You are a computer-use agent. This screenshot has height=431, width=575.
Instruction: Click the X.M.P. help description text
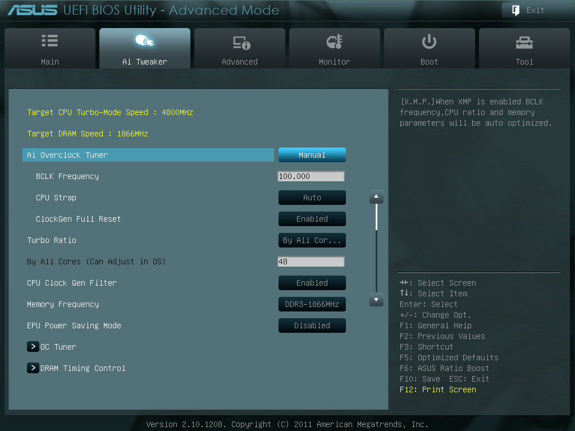(x=476, y=112)
